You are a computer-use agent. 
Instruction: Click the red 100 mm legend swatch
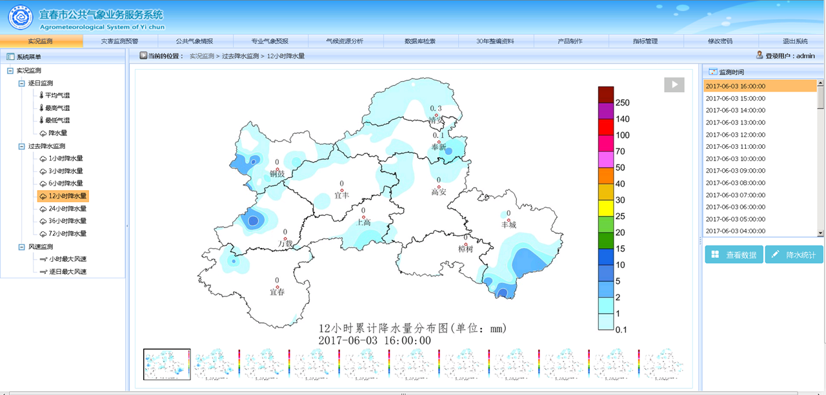click(x=605, y=135)
